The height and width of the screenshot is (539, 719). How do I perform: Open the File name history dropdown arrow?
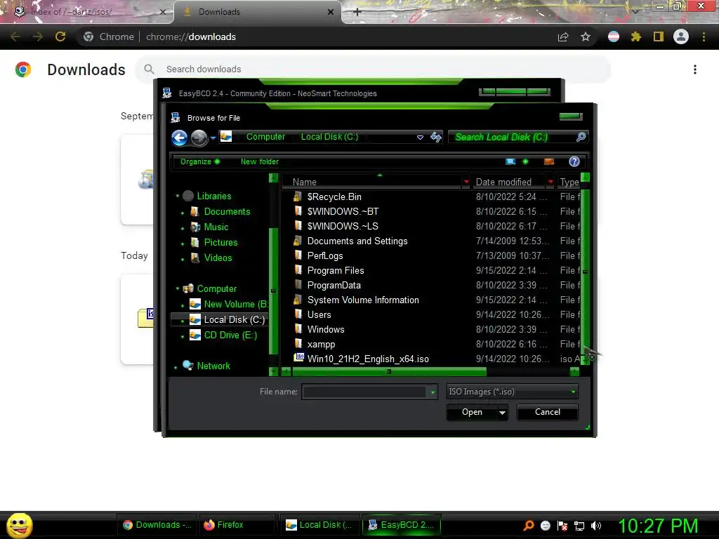(x=433, y=392)
